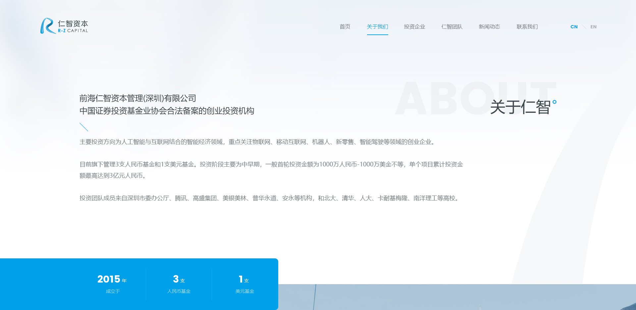The height and width of the screenshot is (310, 636).
Task: Switch language to EN
Action: [593, 27]
